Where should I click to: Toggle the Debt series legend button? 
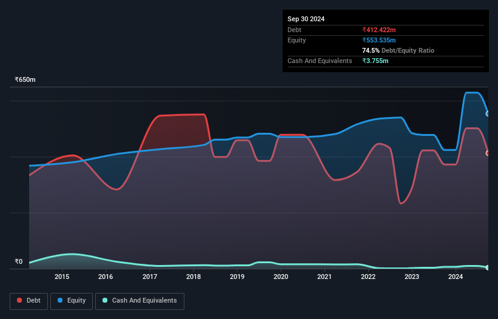[29, 301]
